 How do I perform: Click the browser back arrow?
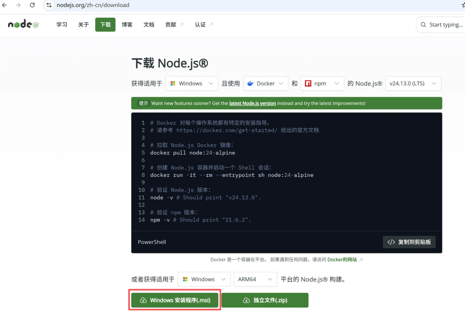pos(5,5)
